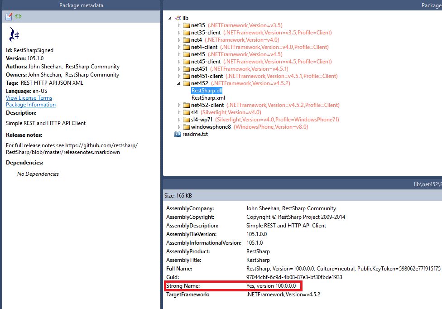Click the net35-client folder icon
The image size is (442, 309).
(186, 33)
